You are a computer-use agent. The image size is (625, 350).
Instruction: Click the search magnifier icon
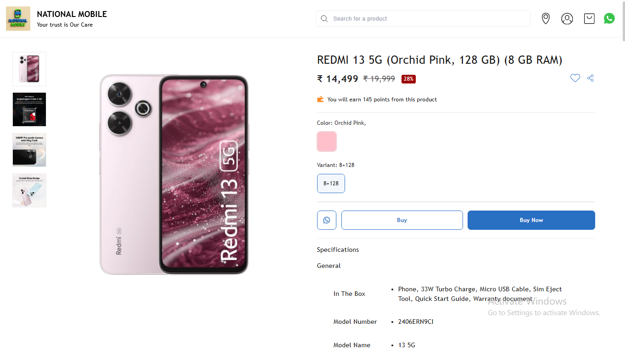(324, 19)
